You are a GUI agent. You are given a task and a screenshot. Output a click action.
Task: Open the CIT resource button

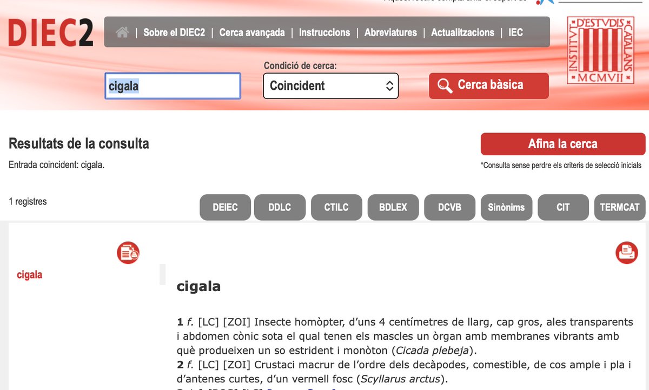(x=563, y=207)
